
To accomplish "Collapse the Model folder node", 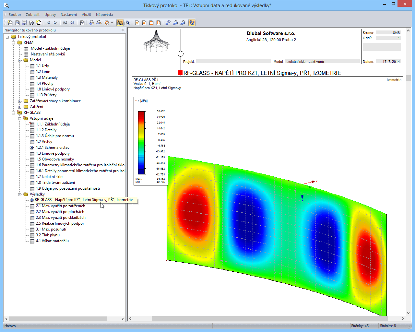I will tap(20, 60).
